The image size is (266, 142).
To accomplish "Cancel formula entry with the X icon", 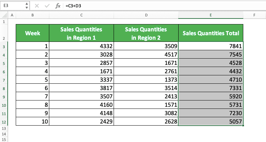I will (37, 6).
